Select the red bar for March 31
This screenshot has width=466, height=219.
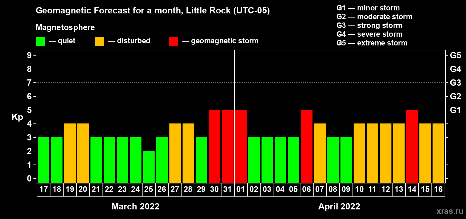pyautogui.click(x=228, y=146)
